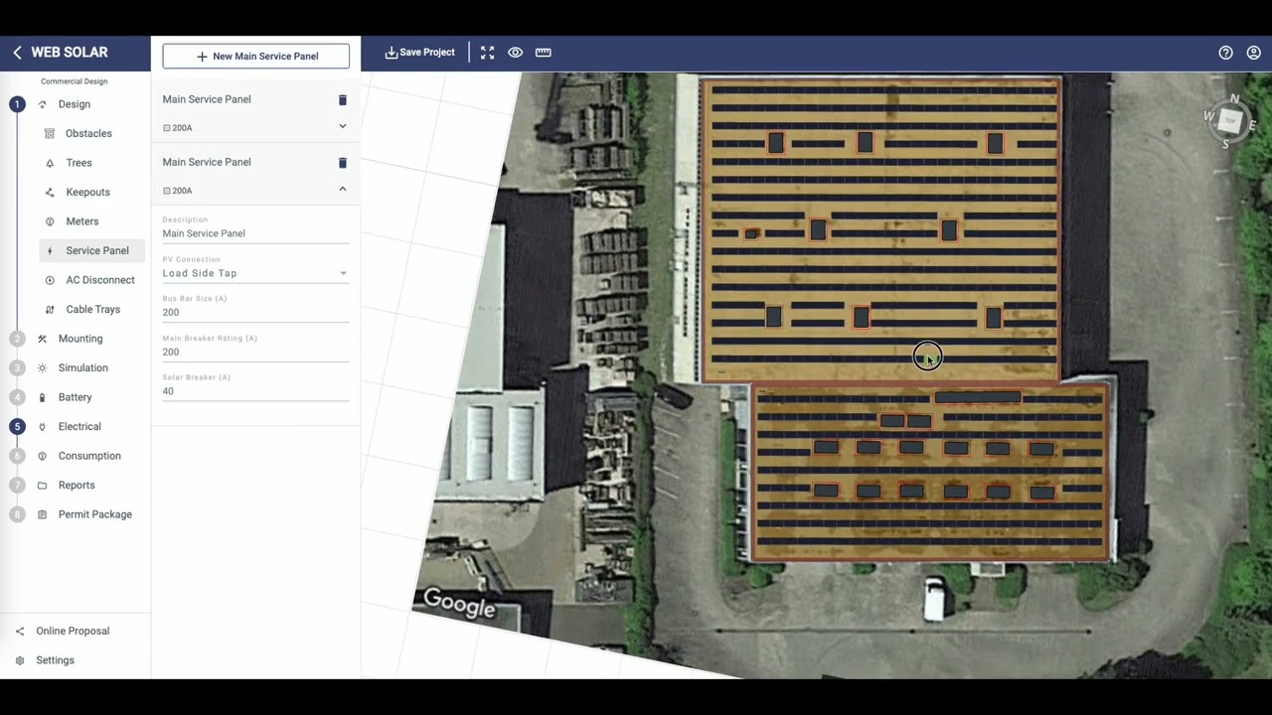Image resolution: width=1272 pixels, height=715 pixels.
Task: Click the Main Breaker Rating field
Action: (x=255, y=352)
